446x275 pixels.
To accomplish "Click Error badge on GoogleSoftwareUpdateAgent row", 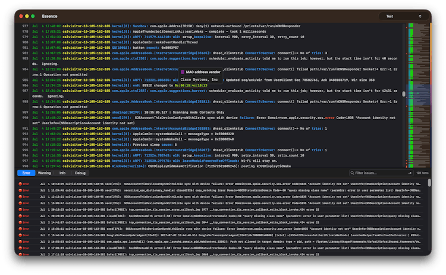I will [x=24, y=235].
